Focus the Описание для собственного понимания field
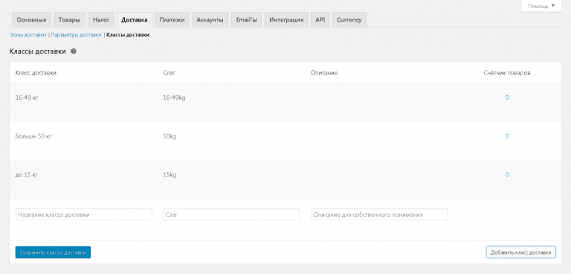This screenshot has width=571, height=274. pyautogui.click(x=379, y=214)
